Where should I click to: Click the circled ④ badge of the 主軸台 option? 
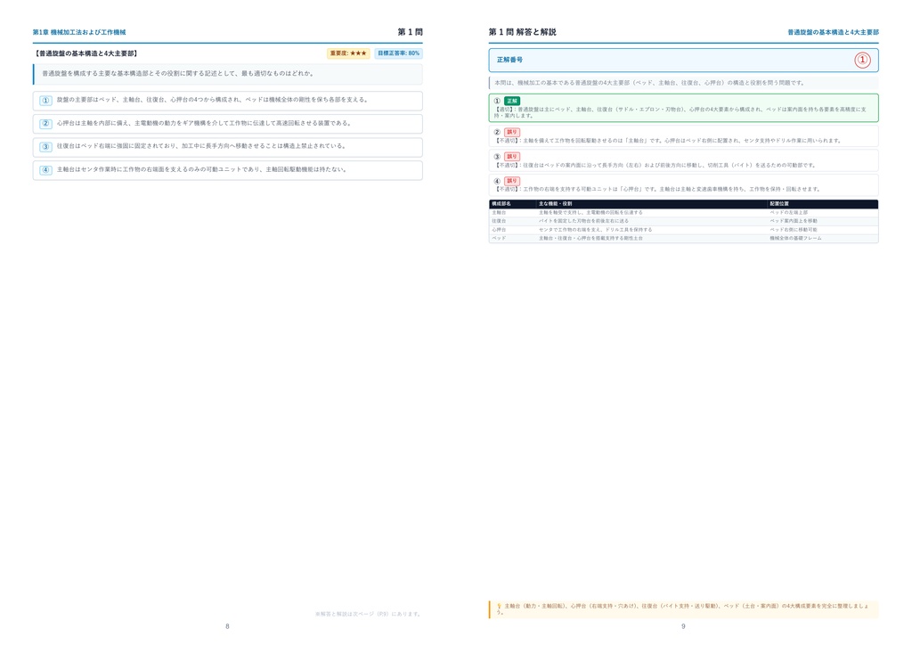tap(46, 170)
